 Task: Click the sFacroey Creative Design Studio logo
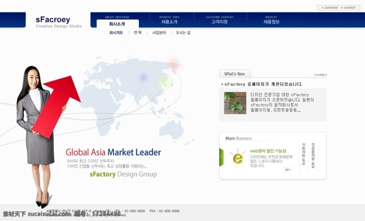pyautogui.click(x=59, y=22)
